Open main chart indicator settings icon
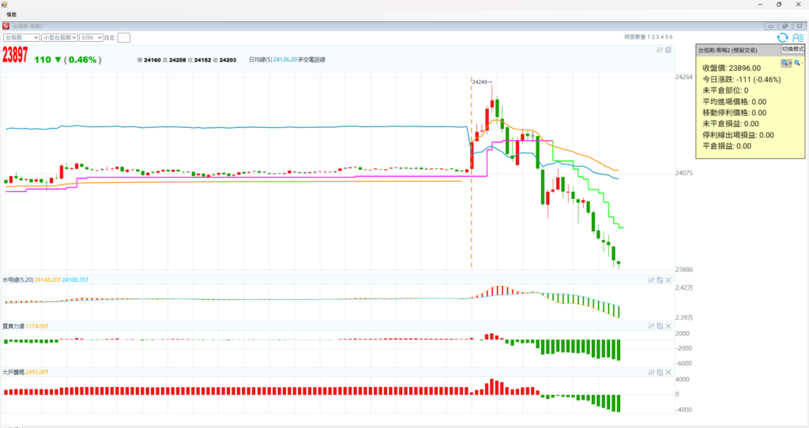The width and height of the screenshot is (809, 428). [x=660, y=51]
